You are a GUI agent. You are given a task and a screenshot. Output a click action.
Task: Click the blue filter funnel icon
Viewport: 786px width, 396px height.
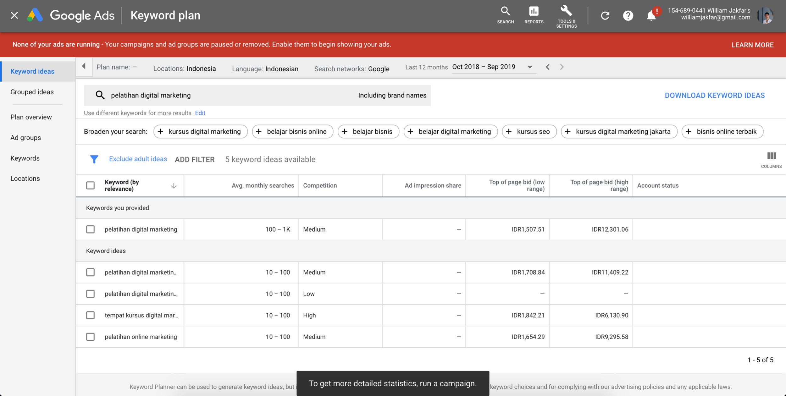(94, 159)
